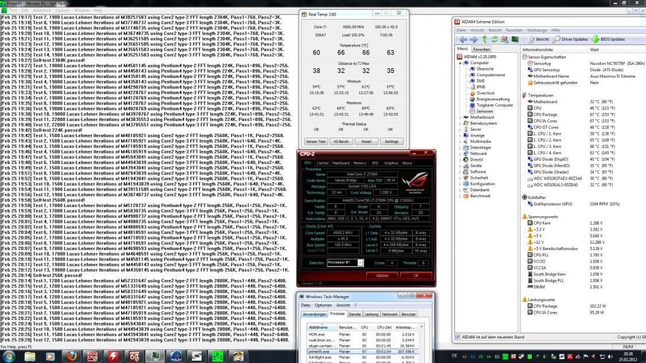The image size is (646, 363).
Task: Open Driver Updates in AIDA64
Action: [570, 40]
